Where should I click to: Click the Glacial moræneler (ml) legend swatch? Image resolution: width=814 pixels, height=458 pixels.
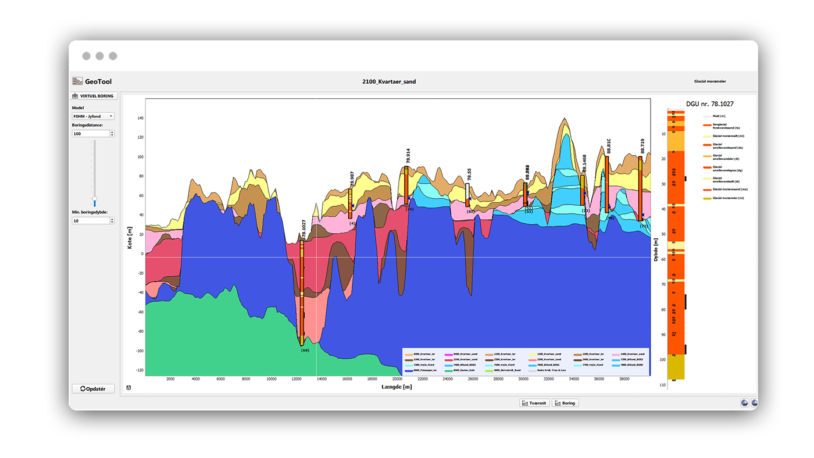[707, 198]
